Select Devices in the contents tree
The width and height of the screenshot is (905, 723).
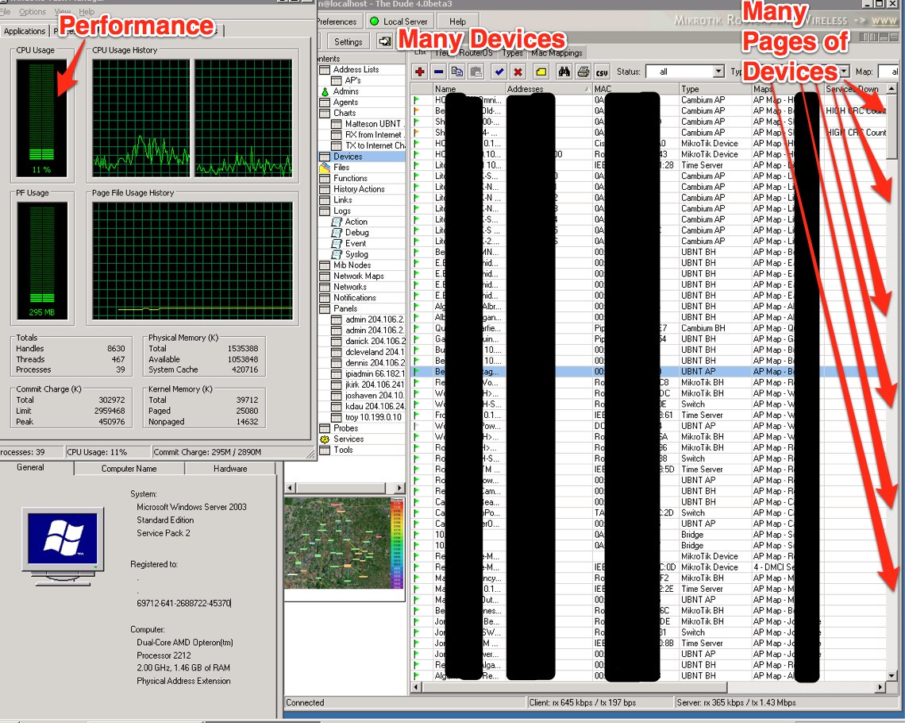(x=348, y=157)
